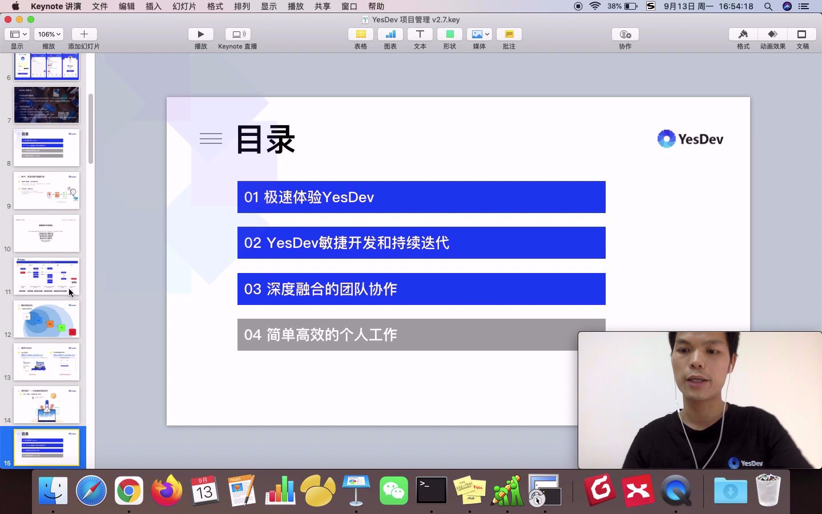Open WeChat from the Dock

point(394,490)
